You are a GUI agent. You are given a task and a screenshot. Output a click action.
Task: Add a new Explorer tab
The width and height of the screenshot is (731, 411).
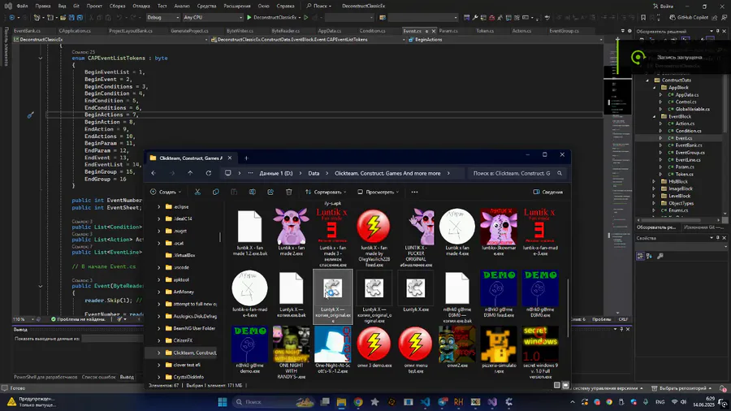(246, 158)
